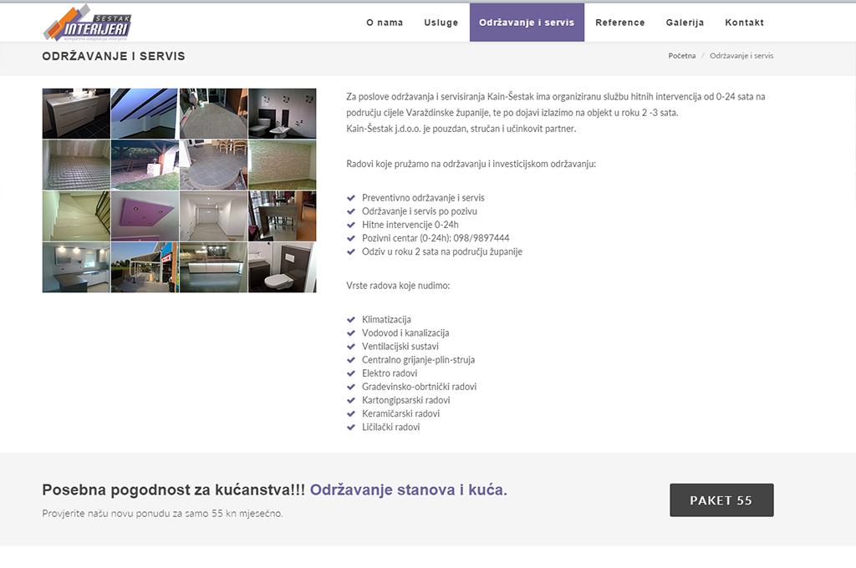Click the Početna breadcrumb link
Screen dimensions: 856x568
(681, 56)
